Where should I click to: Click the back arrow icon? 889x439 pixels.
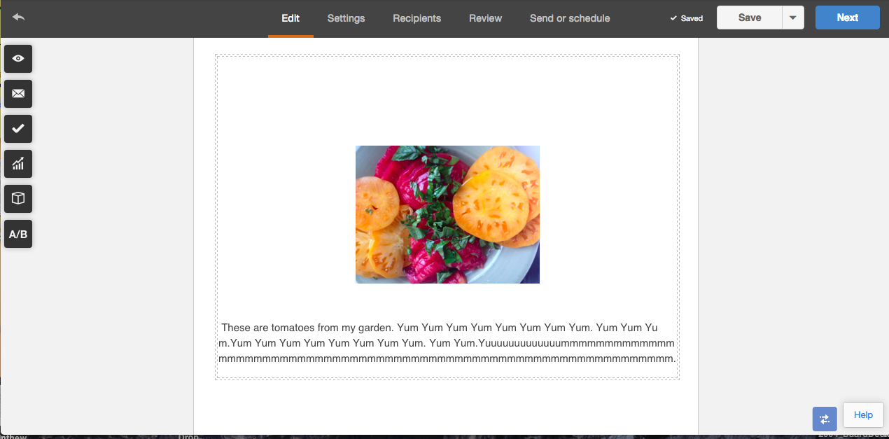(x=19, y=17)
